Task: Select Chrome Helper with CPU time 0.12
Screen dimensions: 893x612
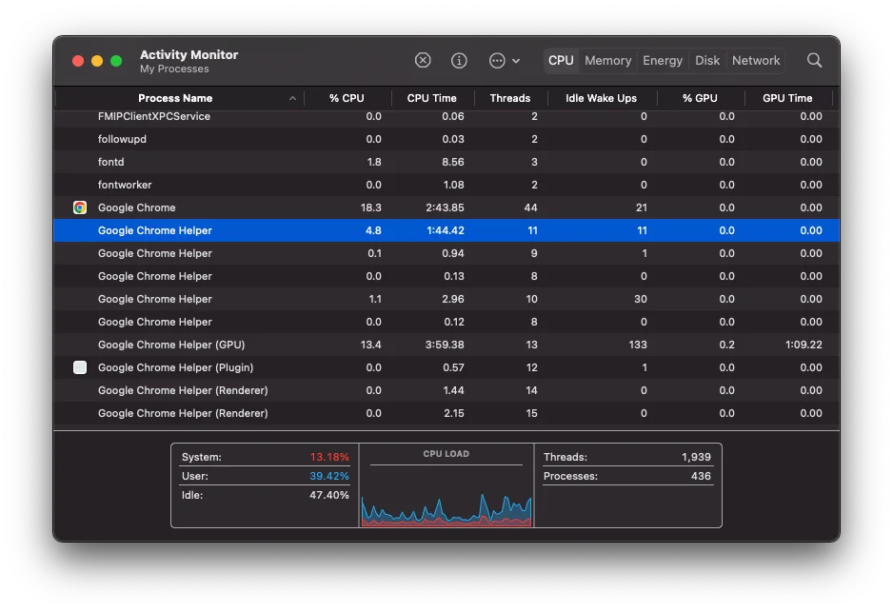Action: click(446, 322)
